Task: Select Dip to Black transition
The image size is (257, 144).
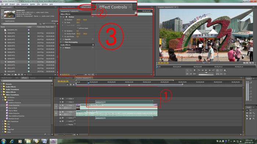Action: [13, 108]
